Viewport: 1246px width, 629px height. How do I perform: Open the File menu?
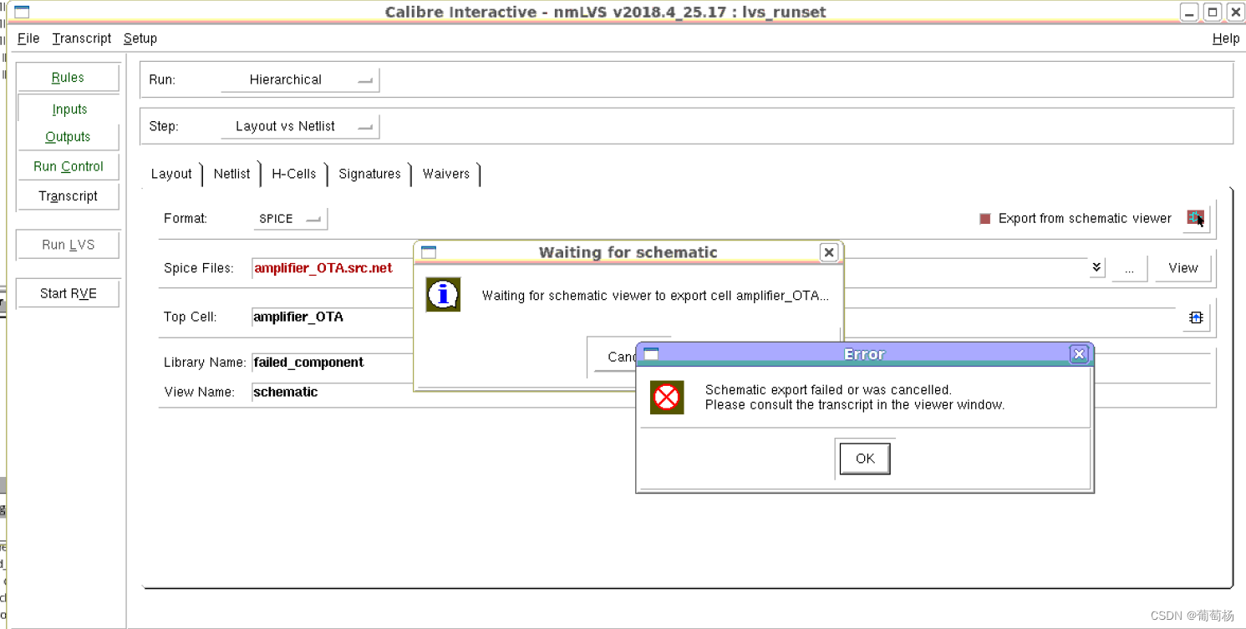point(28,38)
